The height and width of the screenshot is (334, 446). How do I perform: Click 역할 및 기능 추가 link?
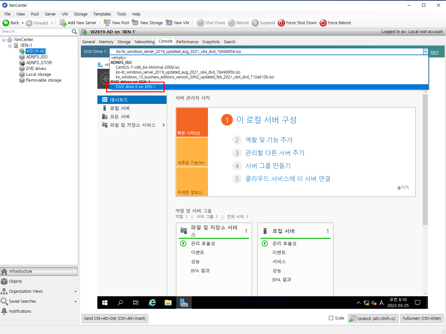coord(269,140)
